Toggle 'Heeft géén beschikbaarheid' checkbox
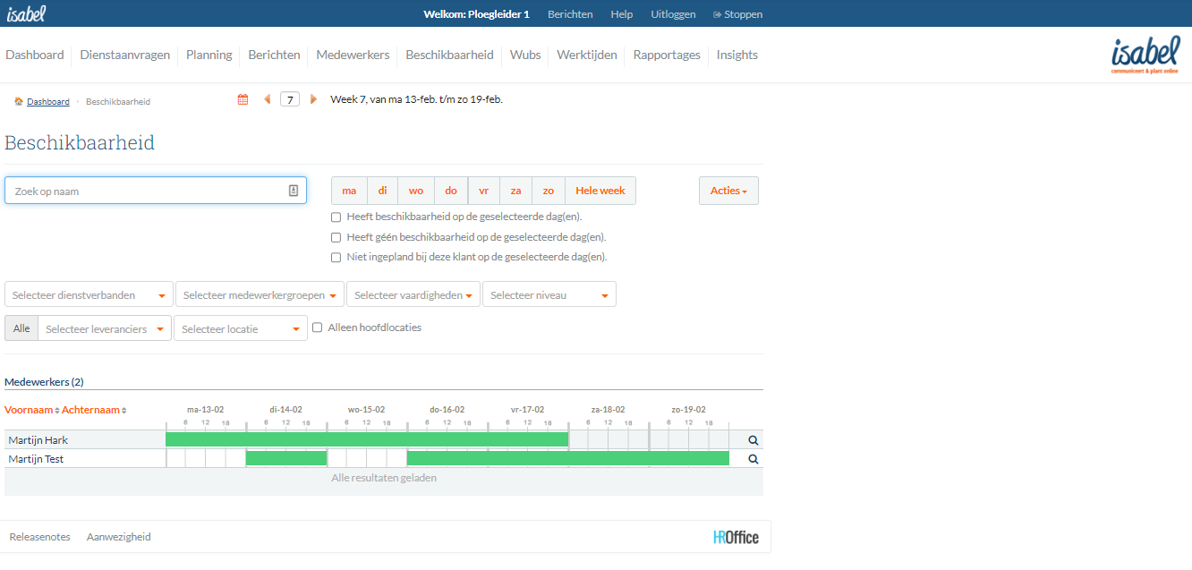The height and width of the screenshot is (570, 1192). 336,237
